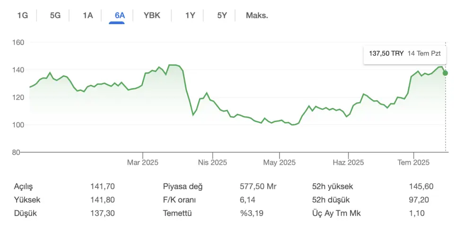Select the 1G time range tab

tap(23, 15)
